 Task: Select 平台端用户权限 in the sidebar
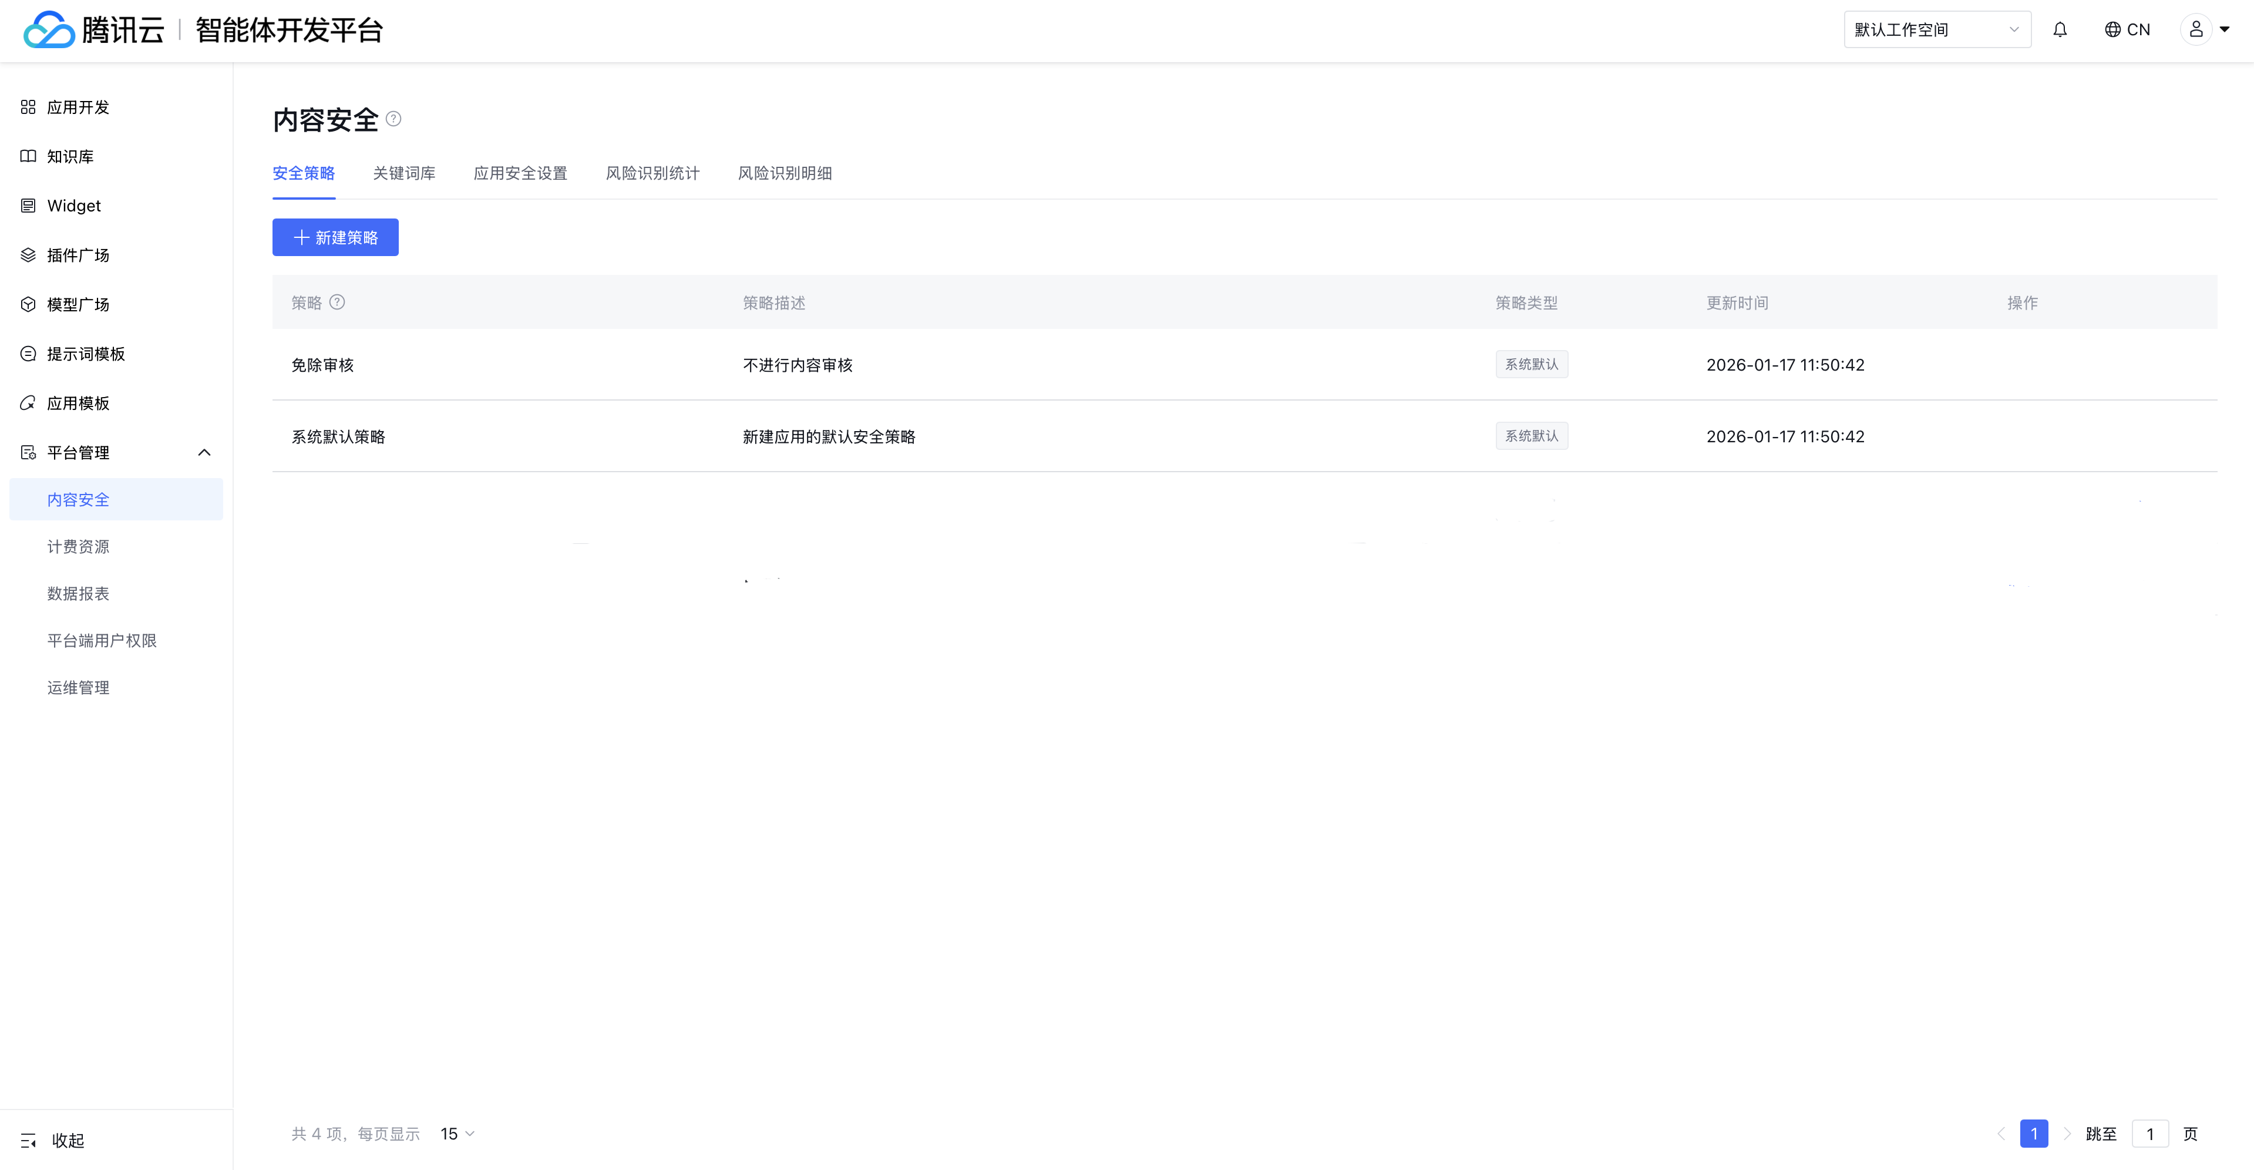(x=102, y=641)
